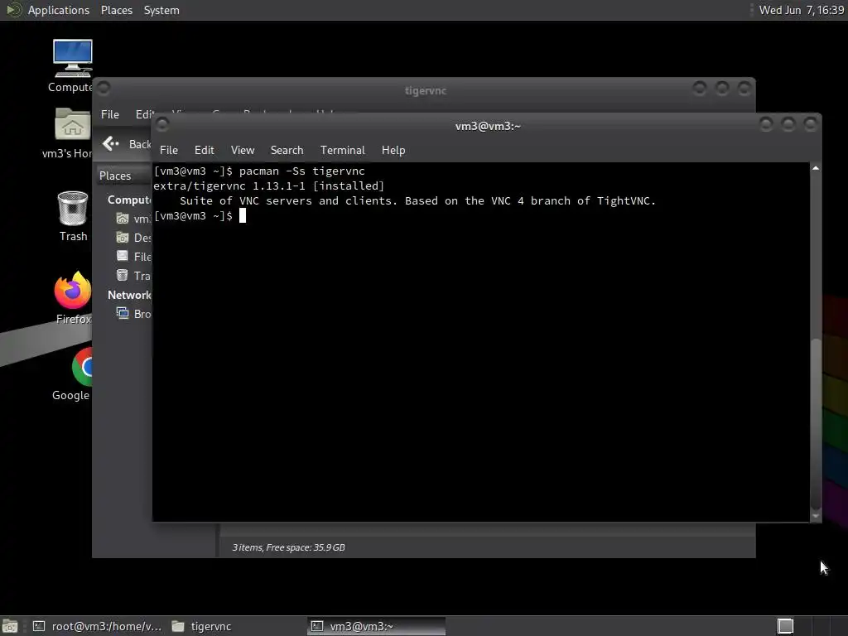
Task: Open the terminal Search menu
Action: pyautogui.click(x=287, y=150)
